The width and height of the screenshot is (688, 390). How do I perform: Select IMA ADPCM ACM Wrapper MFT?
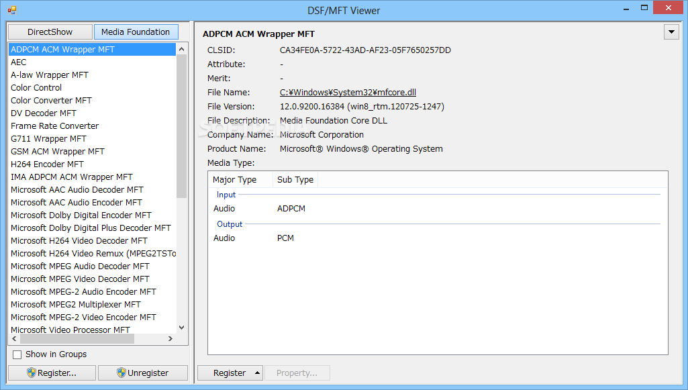pos(92,177)
